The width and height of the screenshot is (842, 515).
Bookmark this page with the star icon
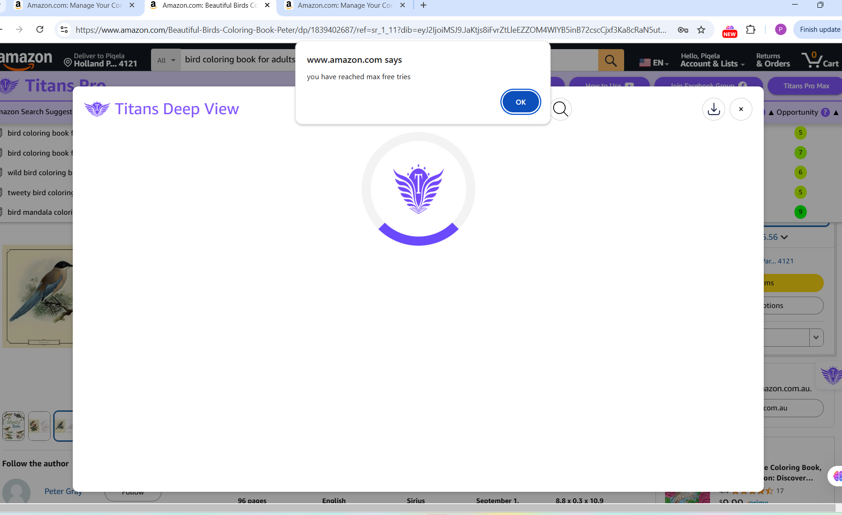pyautogui.click(x=701, y=30)
